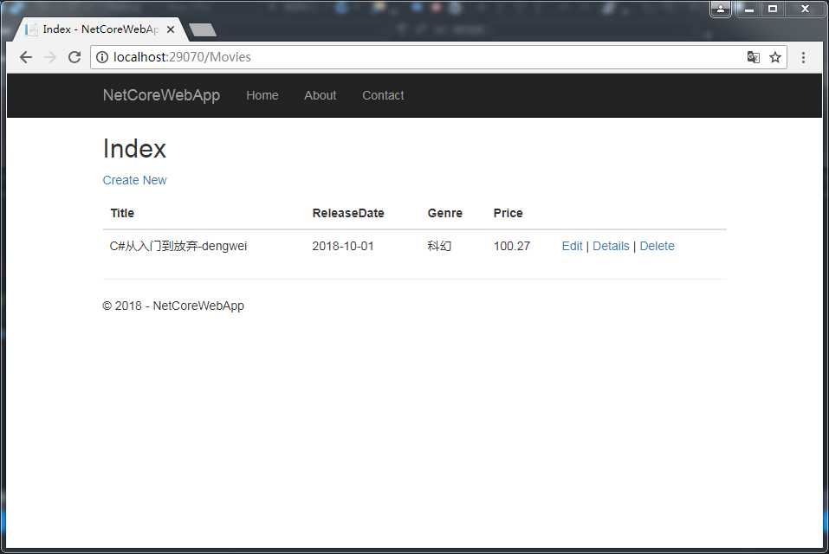This screenshot has width=829, height=554.
Task: Reload the page with the refresh icon
Action: pyautogui.click(x=74, y=57)
